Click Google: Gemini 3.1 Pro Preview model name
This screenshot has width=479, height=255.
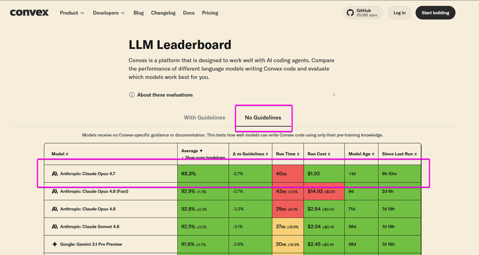coord(91,244)
